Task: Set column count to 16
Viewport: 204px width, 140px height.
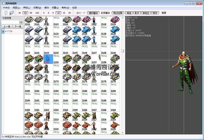Action: click(x=64, y=13)
